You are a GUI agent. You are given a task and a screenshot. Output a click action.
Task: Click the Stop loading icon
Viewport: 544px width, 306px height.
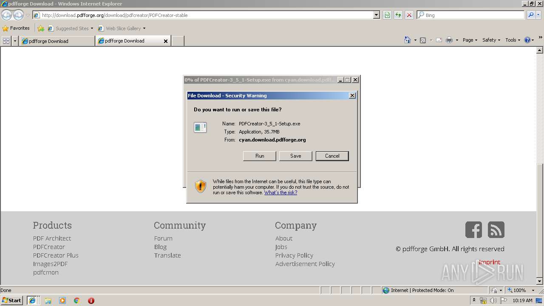pos(409,15)
